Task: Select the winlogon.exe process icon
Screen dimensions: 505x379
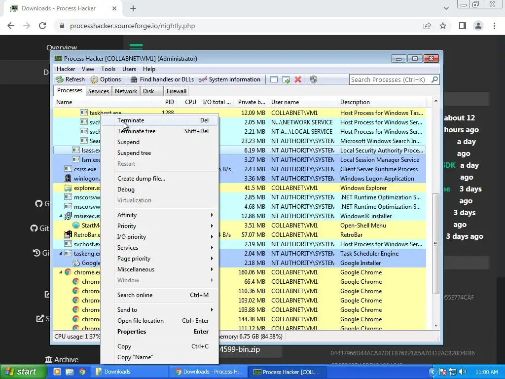Action: coord(68,179)
